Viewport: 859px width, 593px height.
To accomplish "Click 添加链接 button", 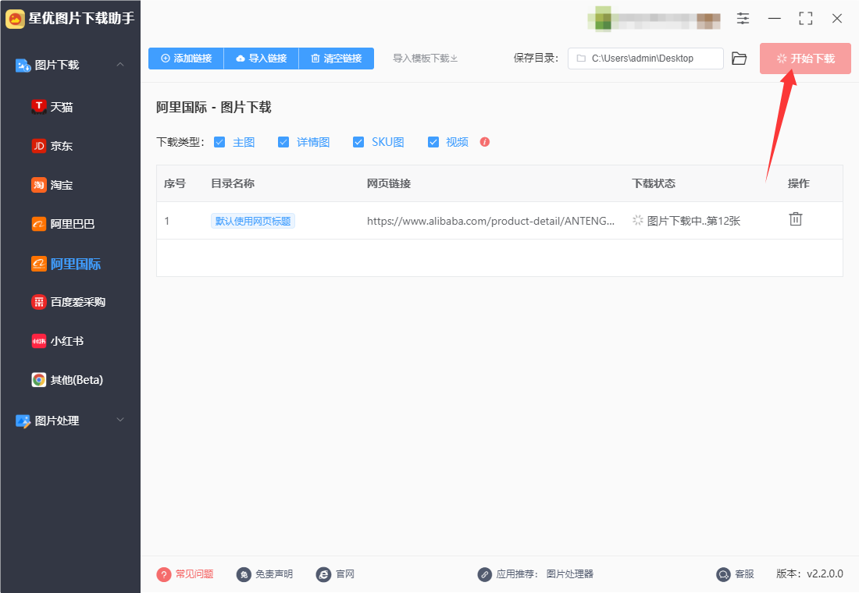I will click(187, 59).
